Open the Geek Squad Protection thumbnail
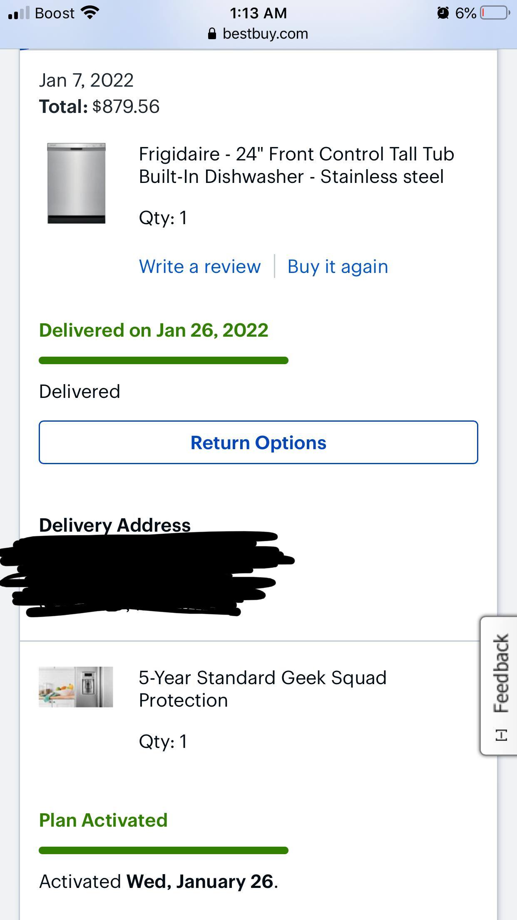Viewport: 517px width, 920px height. (x=76, y=687)
